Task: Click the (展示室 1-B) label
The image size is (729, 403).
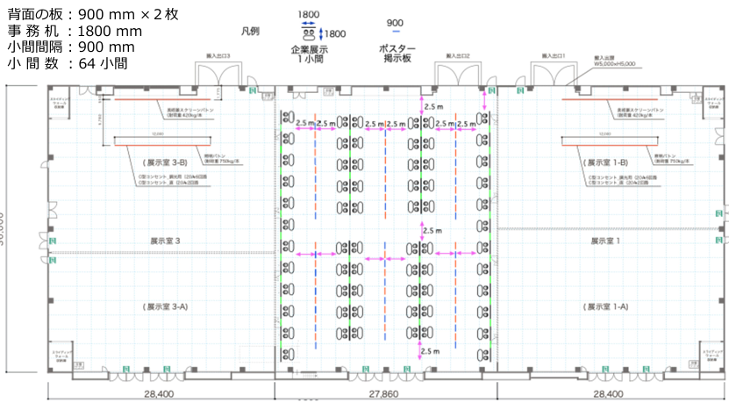Action: click(x=606, y=162)
